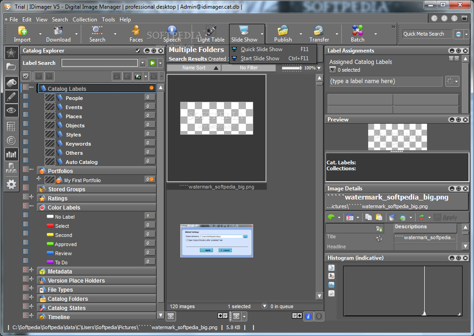Open the Slide Show dropdown arrow
Viewport: 474px width, 336px height.
click(x=262, y=34)
